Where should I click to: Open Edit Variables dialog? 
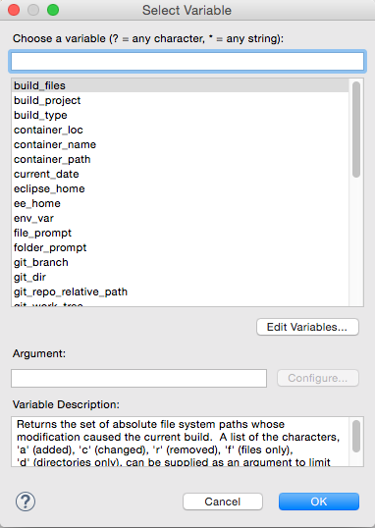click(x=307, y=327)
